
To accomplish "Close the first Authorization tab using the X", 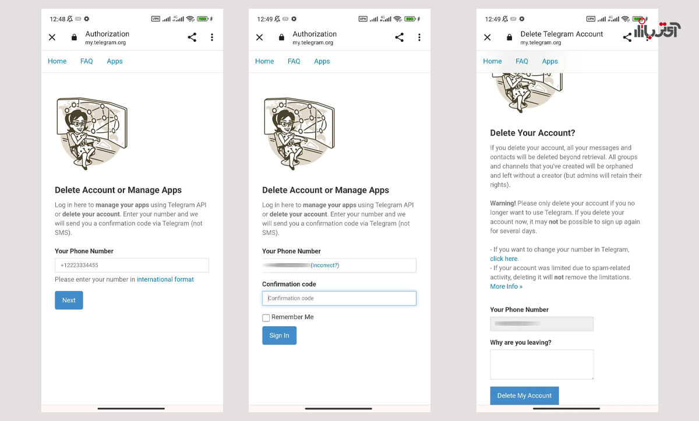I will 52,37.
